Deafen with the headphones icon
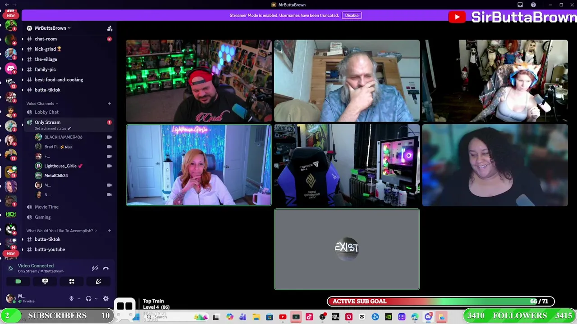The image size is (577, 324). (x=88, y=298)
